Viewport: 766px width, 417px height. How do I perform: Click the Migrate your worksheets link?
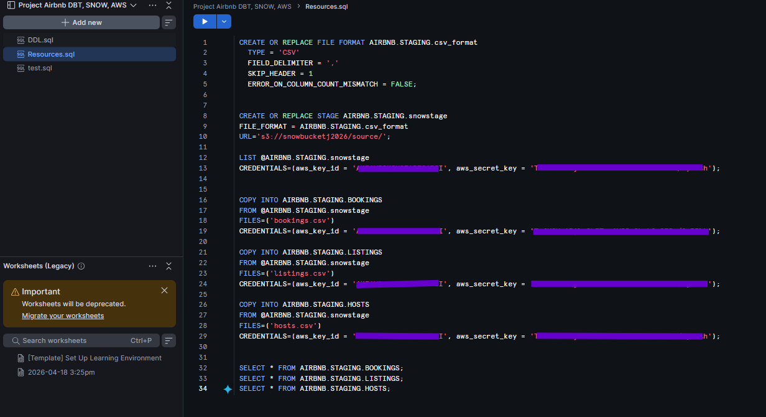63,316
